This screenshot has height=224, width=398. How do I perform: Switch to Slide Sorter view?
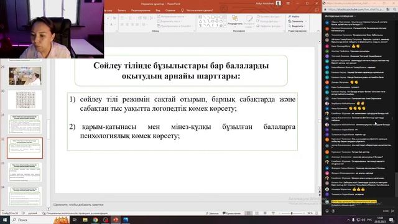point(257,213)
